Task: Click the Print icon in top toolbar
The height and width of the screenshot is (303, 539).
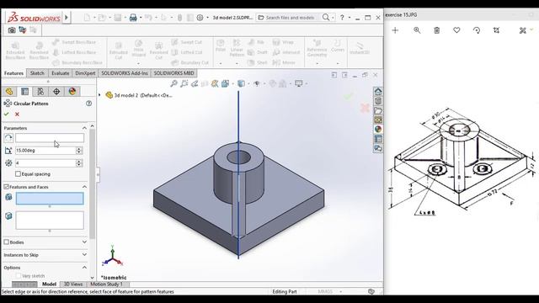Action: (133, 18)
